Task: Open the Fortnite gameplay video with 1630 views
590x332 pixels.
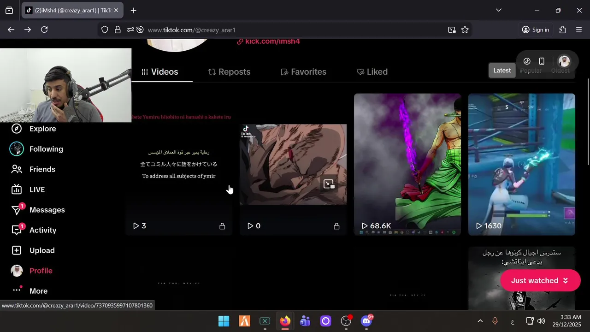Action: tap(522, 164)
